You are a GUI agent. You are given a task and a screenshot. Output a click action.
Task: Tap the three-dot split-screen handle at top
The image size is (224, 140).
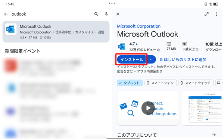pos(112,3)
